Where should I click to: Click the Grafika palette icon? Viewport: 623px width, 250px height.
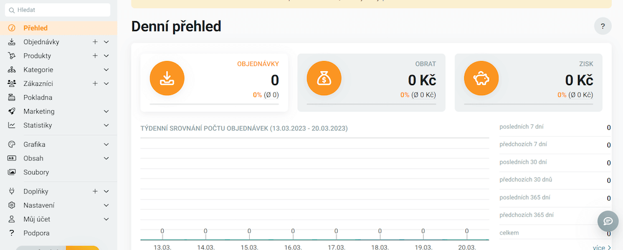(x=11, y=144)
